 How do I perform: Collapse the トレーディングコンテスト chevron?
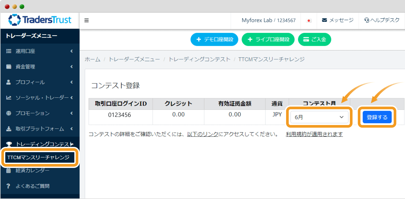[72, 144]
